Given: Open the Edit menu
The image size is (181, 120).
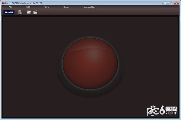Looking at the screenshot, I should click(28, 7).
